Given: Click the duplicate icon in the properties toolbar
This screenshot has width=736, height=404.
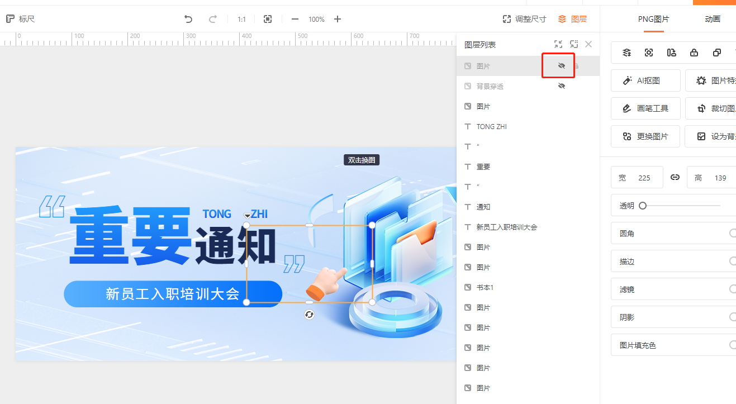Looking at the screenshot, I should tap(717, 53).
